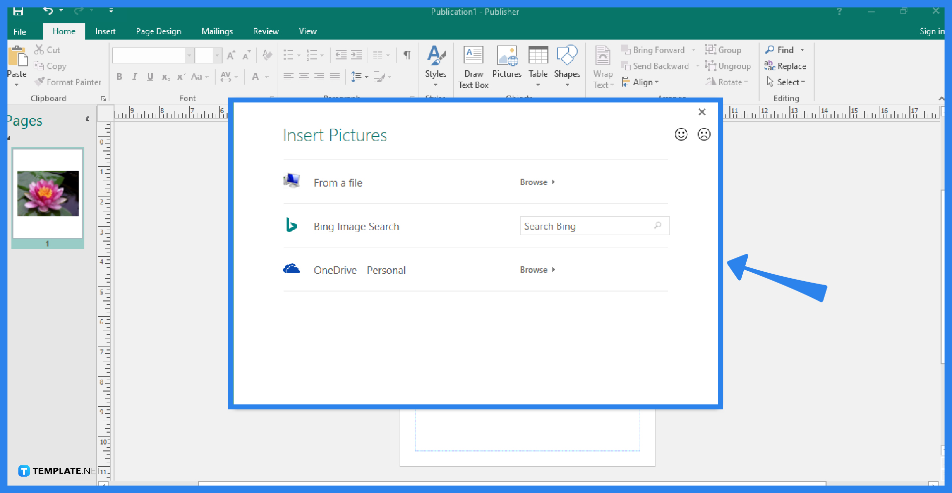Click the Search Bing input field
Image resolution: width=952 pixels, height=493 pixels.
click(585, 226)
